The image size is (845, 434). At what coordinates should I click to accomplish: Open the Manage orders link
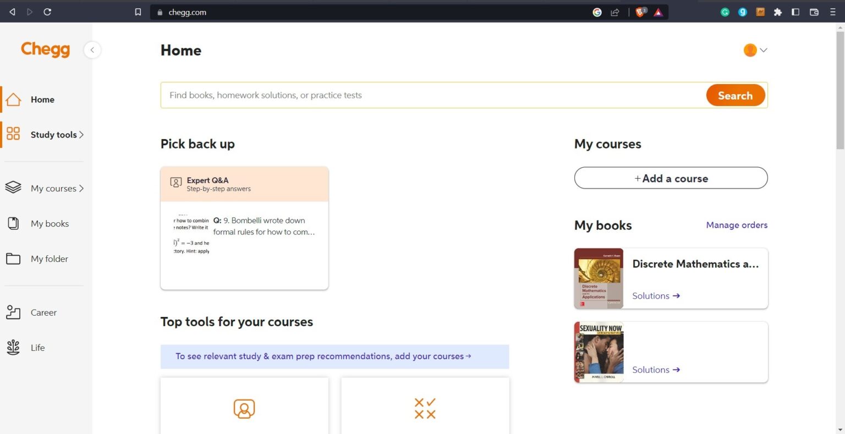point(737,225)
